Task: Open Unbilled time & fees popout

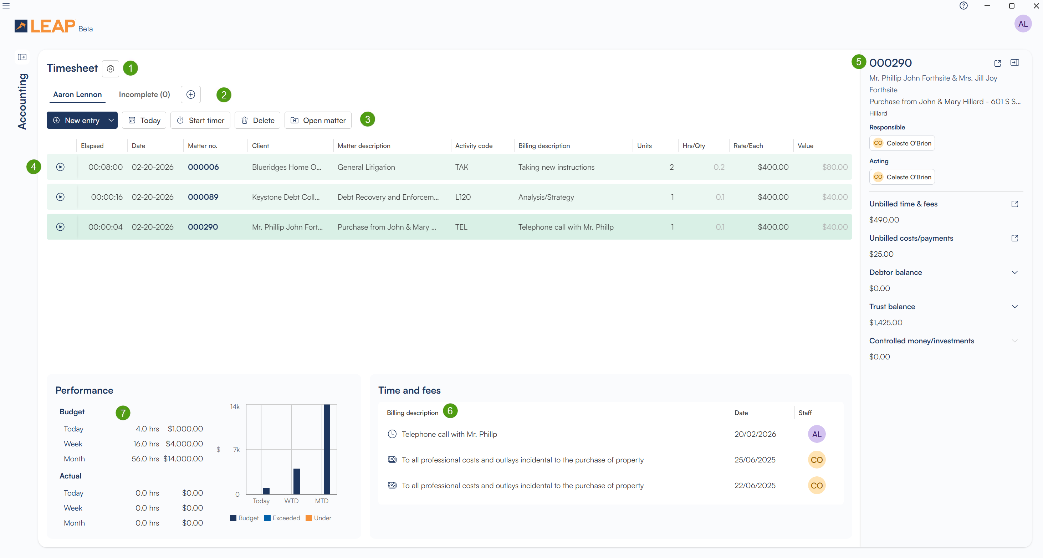Action: pos(1014,204)
